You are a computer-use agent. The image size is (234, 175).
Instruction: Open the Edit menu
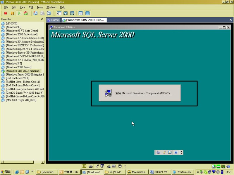click(14, 7)
